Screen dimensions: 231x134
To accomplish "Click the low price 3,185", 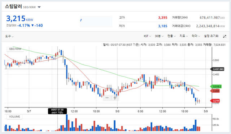I will pos(163,26).
